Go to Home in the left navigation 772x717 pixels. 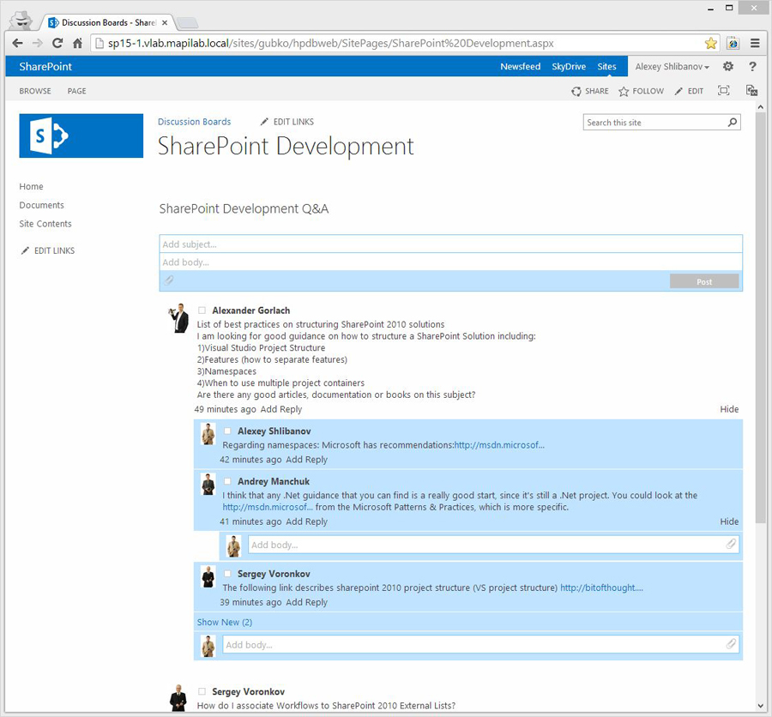[31, 187]
